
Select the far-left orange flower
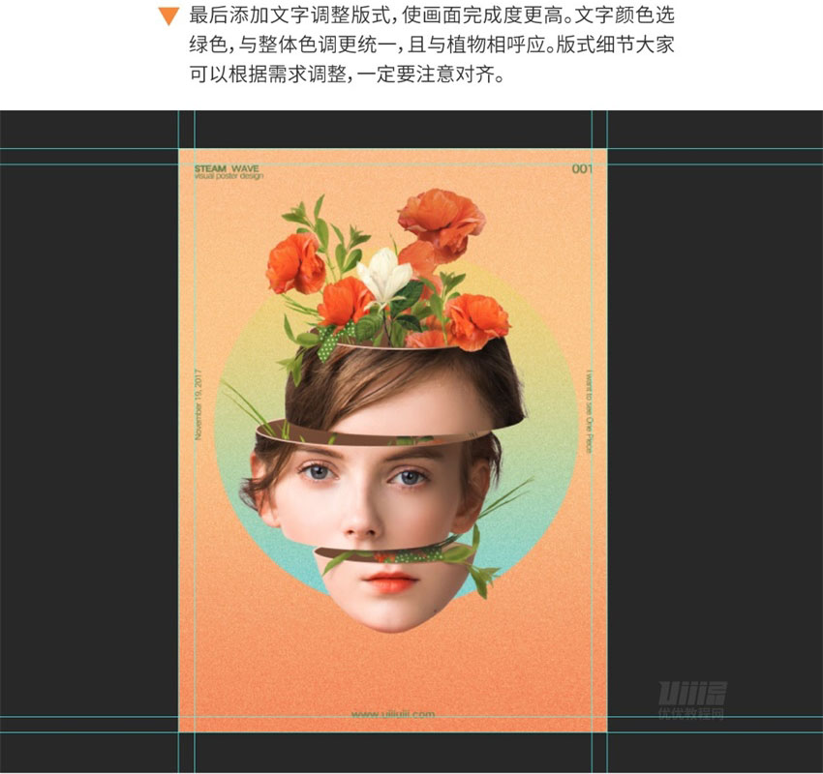coord(295,263)
